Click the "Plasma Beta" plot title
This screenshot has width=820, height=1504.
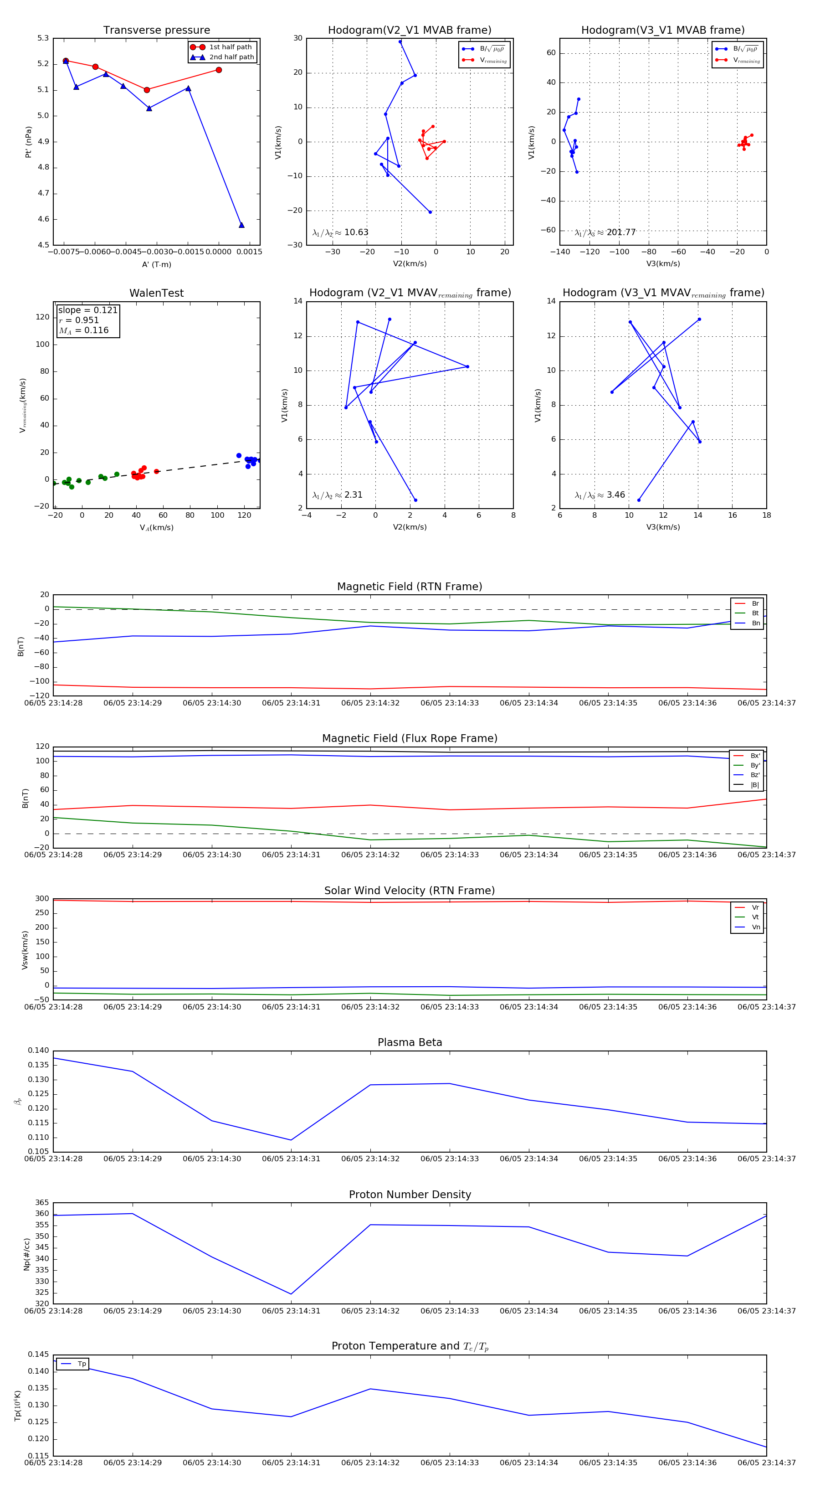[x=410, y=1043]
